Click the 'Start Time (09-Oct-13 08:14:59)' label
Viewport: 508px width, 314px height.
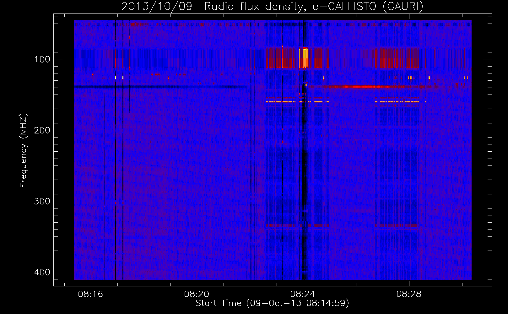point(272,303)
